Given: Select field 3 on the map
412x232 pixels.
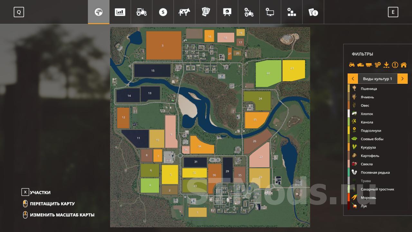Looking at the screenshot, I should click(x=164, y=45).
